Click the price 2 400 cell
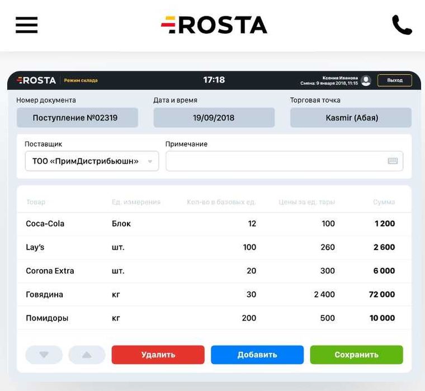Screen dimensions: 425x391 tap(324, 294)
